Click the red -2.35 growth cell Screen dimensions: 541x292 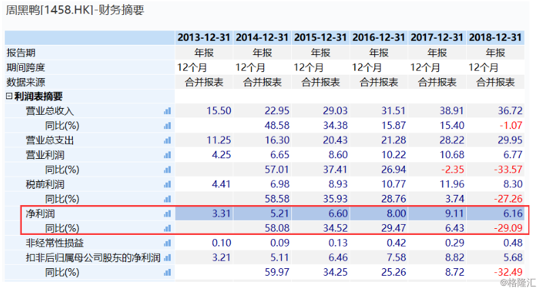pos(453,169)
